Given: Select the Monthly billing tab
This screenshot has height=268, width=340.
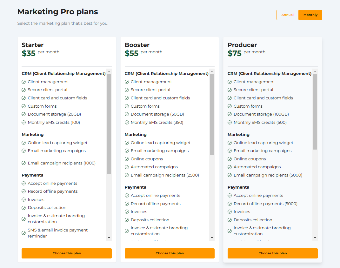Looking at the screenshot, I should click(x=310, y=15).
